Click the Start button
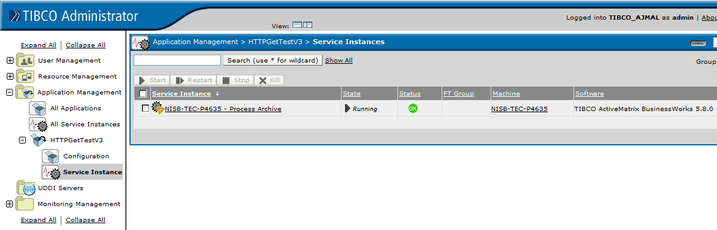The width and height of the screenshot is (717, 230). (x=152, y=80)
